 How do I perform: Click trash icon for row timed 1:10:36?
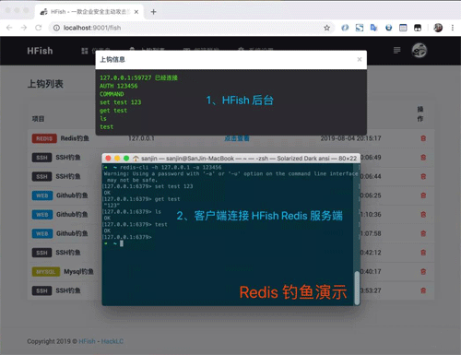pyautogui.click(x=423, y=215)
